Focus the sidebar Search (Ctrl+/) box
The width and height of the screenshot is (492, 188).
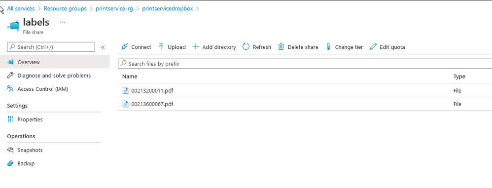click(51, 47)
